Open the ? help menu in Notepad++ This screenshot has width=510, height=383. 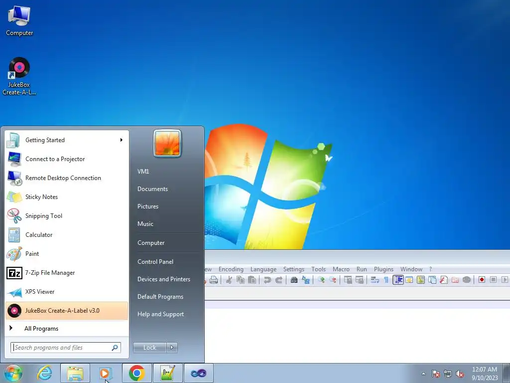pyautogui.click(x=430, y=269)
